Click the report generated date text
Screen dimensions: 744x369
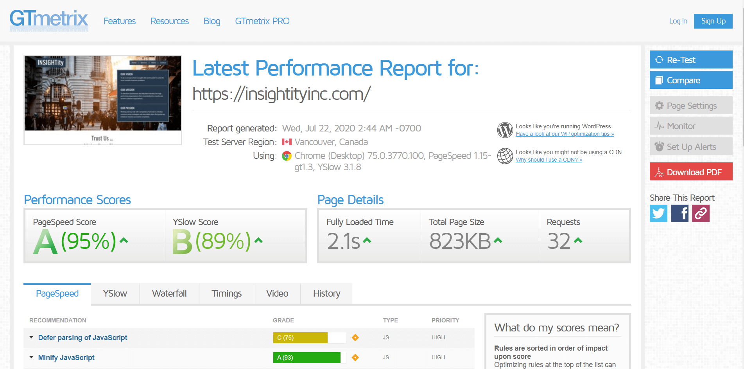coord(351,128)
